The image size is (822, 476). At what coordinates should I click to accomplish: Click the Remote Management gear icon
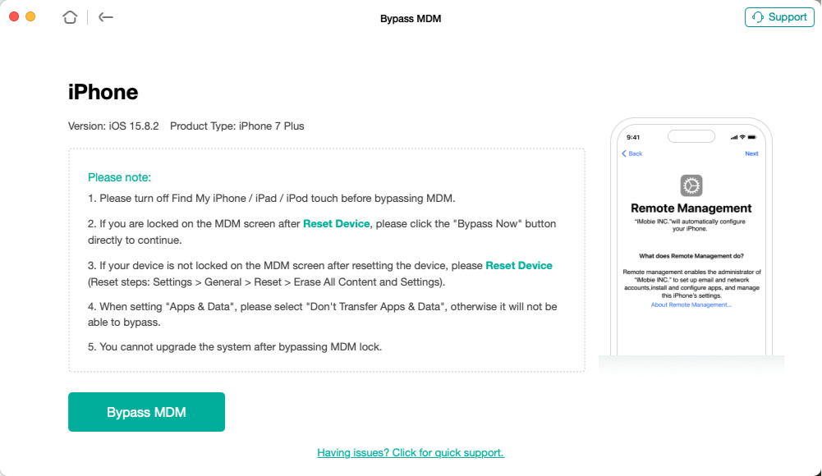[x=691, y=185]
